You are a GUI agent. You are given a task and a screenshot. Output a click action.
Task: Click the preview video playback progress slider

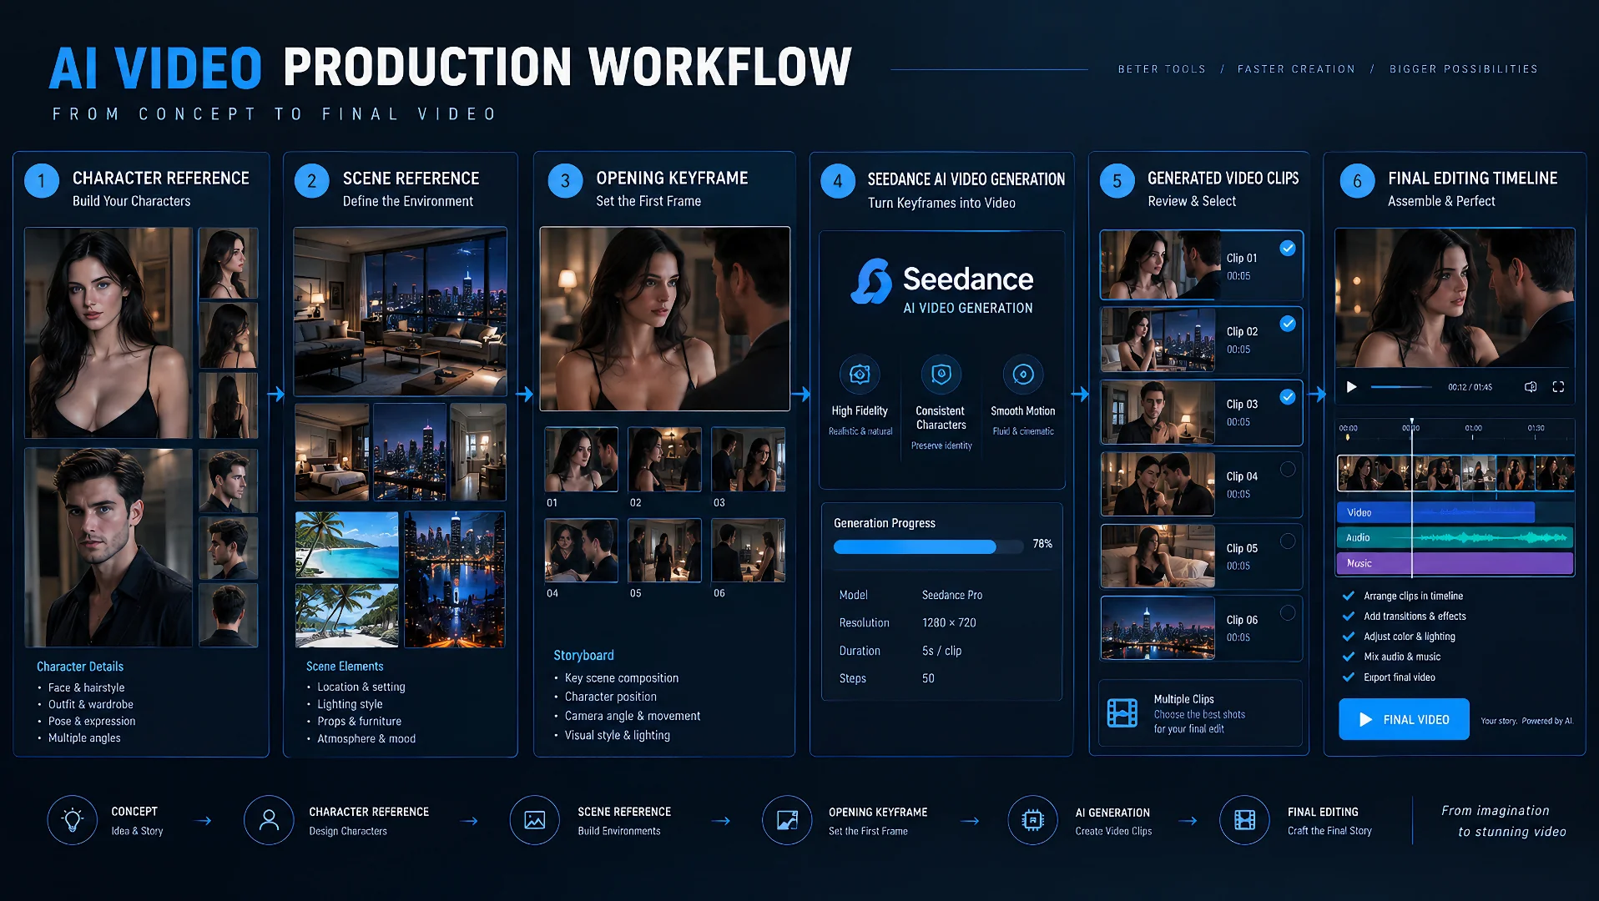pos(1402,387)
